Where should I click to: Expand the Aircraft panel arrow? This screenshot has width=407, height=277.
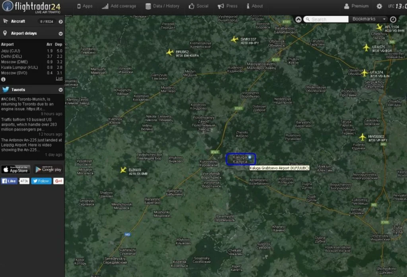click(x=61, y=21)
